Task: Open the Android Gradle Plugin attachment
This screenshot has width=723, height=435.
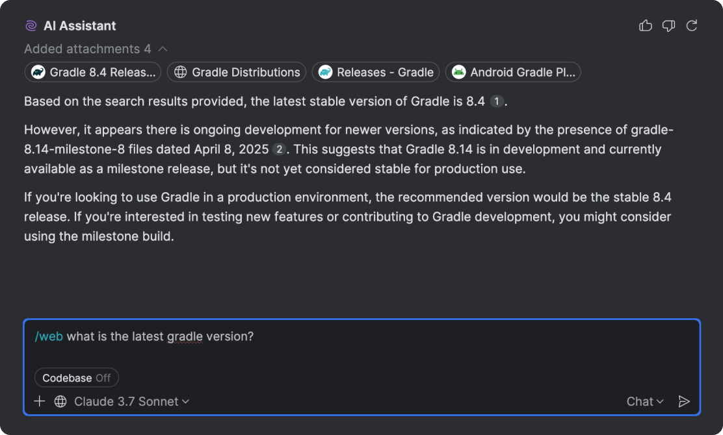Action: pos(513,72)
